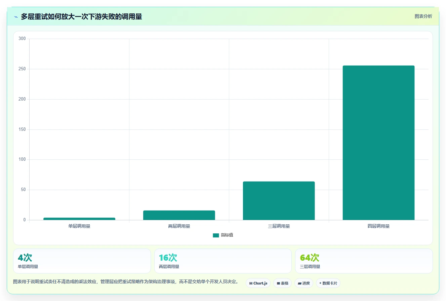
Task: Click the y-axis value 300
Action: (22, 39)
